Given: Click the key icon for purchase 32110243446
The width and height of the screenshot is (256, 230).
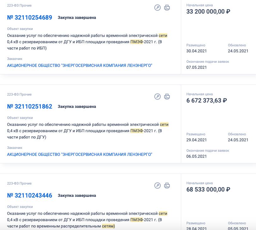Looking at the screenshot, I should (x=158, y=186).
